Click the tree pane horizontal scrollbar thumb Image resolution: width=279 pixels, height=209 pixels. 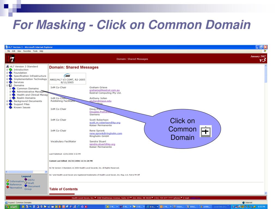click(x=20, y=172)
